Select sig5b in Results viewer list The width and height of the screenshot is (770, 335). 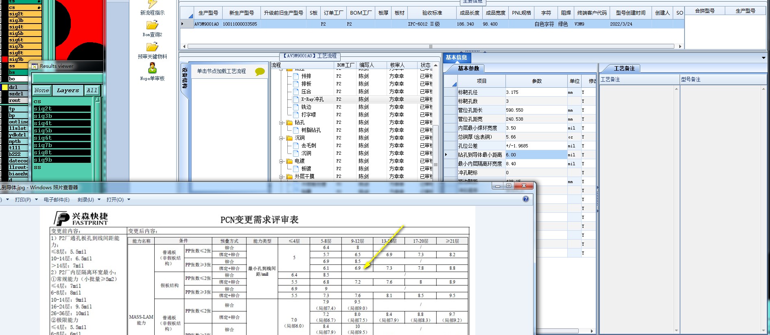pos(62,131)
